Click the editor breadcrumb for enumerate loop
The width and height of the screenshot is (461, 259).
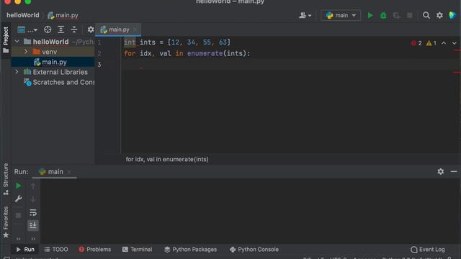(167, 159)
